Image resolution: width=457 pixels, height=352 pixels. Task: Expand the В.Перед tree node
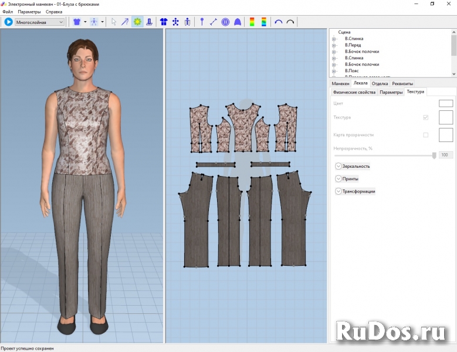(334, 45)
